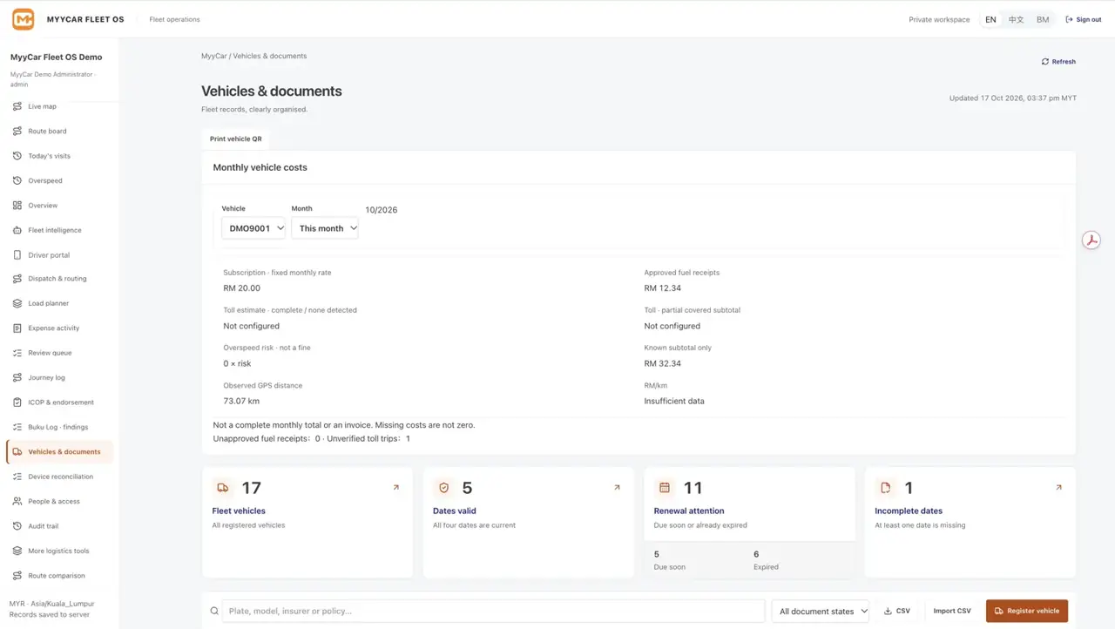The width and height of the screenshot is (1115, 629).
Task: Open Expense activity icon in sidebar
Action: point(17,328)
